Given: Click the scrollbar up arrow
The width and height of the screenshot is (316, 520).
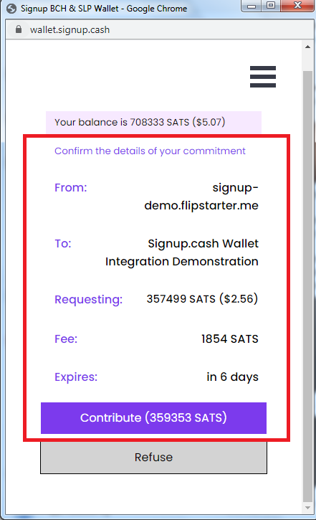Looking at the screenshot, I should [307, 47].
